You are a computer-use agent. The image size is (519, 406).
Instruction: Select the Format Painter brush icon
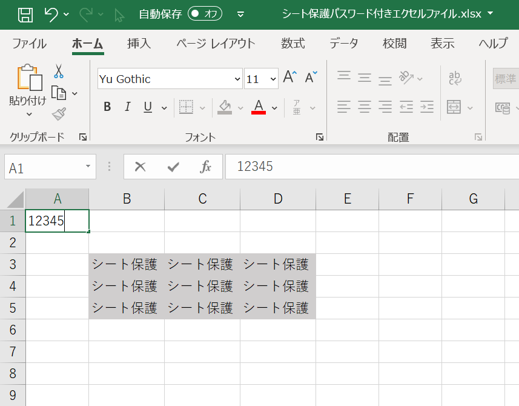point(59,114)
